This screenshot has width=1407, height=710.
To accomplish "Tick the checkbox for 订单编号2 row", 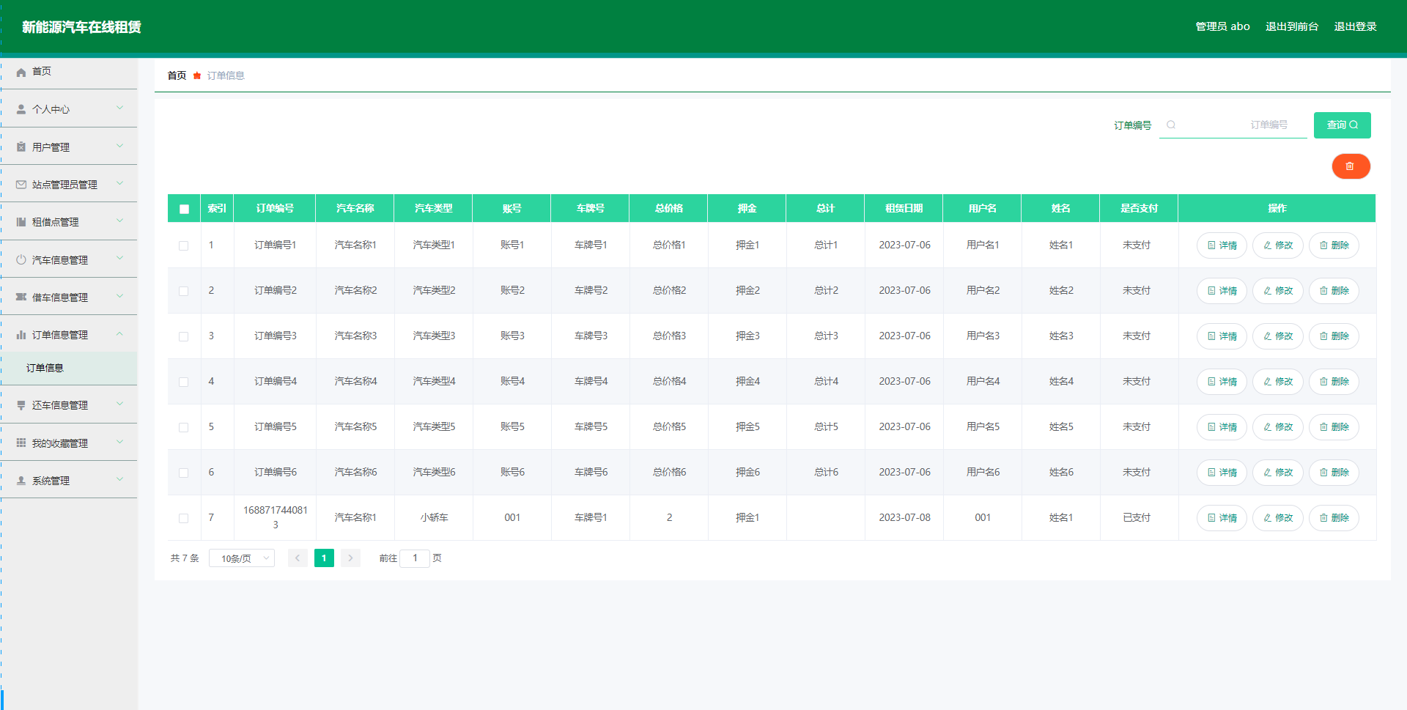I will pos(184,291).
